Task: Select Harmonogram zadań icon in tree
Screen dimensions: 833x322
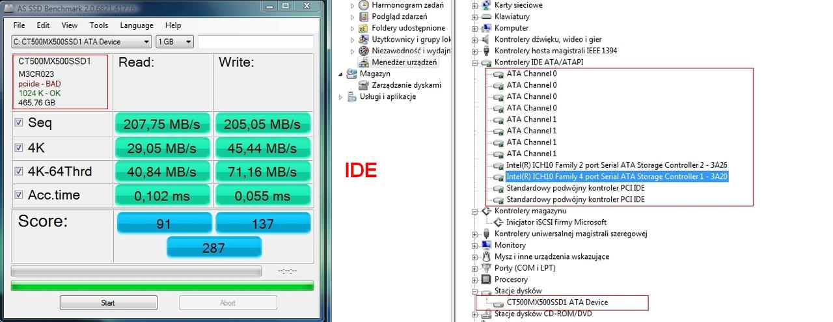Action: [364, 5]
